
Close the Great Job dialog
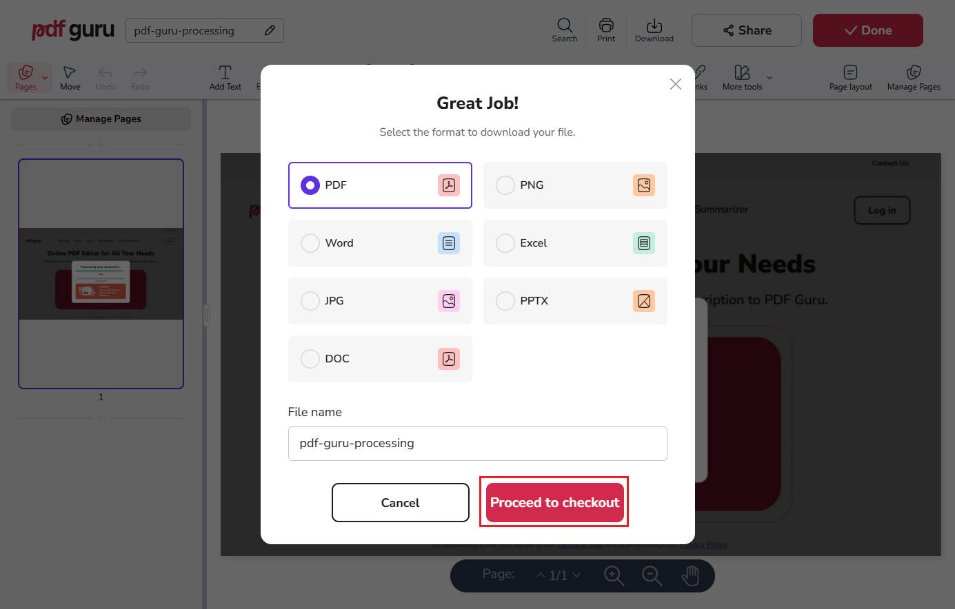(x=676, y=84)
